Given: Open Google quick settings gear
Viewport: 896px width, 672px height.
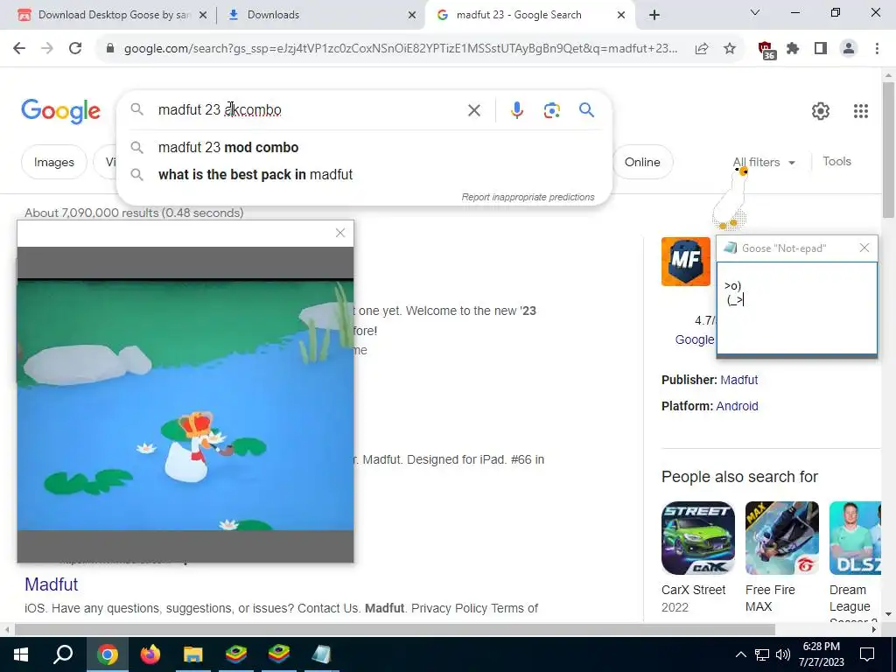Looking at the screenshot, I should point(821,111).
